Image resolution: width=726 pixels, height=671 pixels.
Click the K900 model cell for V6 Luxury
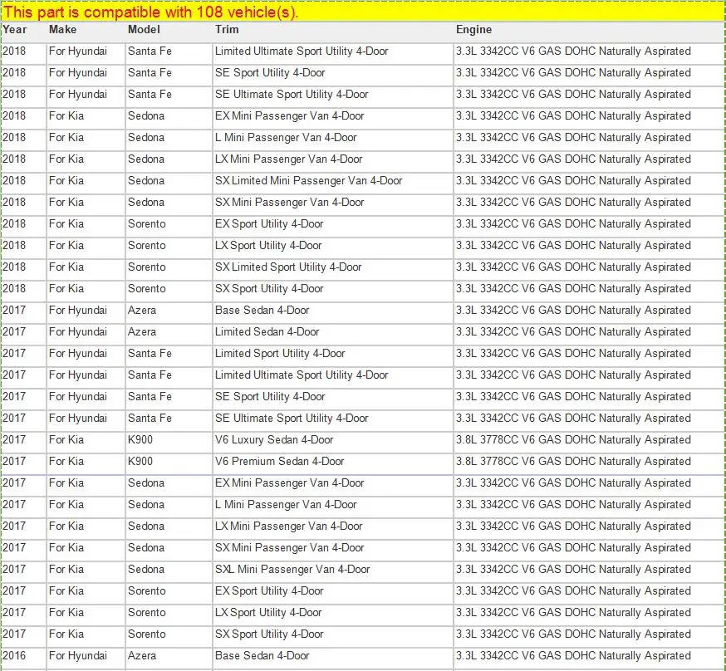click(140, 440)
